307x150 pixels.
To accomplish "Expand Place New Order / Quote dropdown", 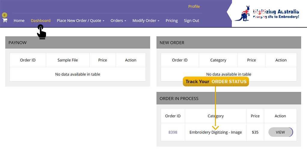I will [x=80, y=21].
